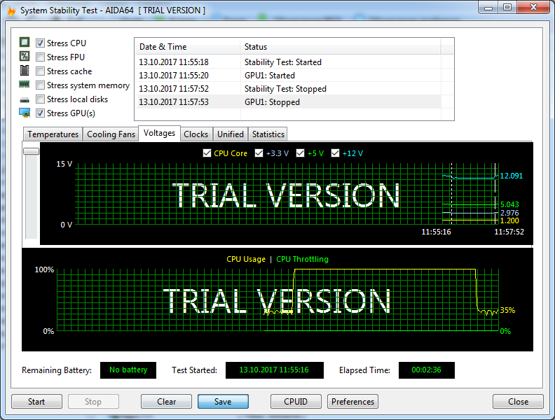Uncheck the Stress GPU(s) checkbox

[x=41, y=113]
